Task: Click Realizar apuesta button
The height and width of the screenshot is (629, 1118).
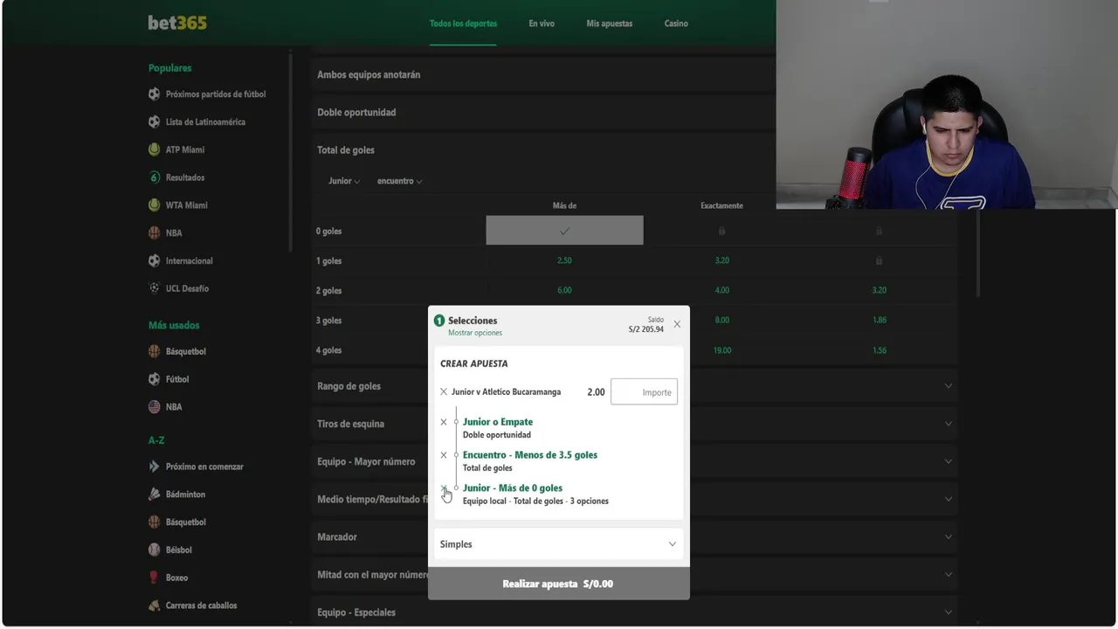Action: click(558, 584)
